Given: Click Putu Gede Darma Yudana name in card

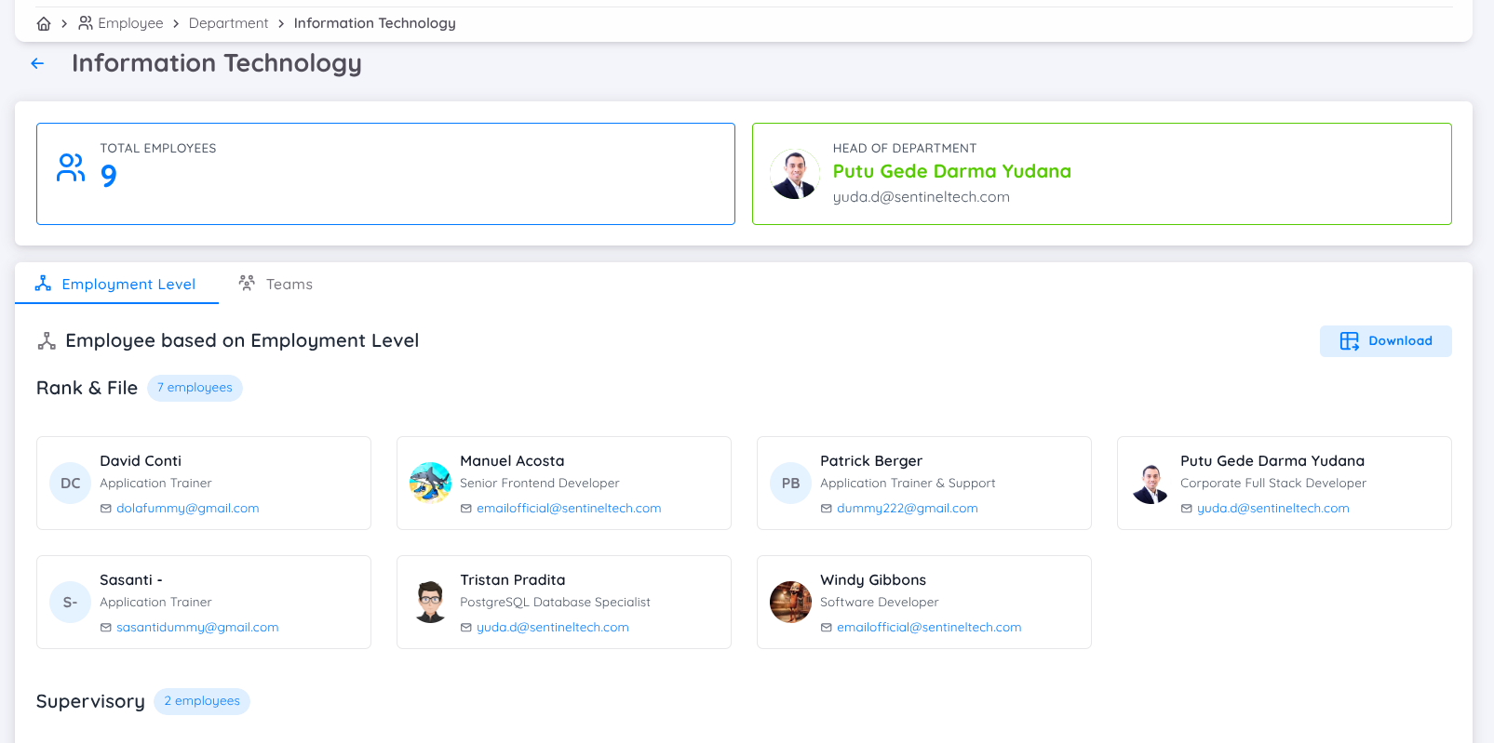Looking at the screenshot, I should pyautogui.click(x=1272, y=461).
